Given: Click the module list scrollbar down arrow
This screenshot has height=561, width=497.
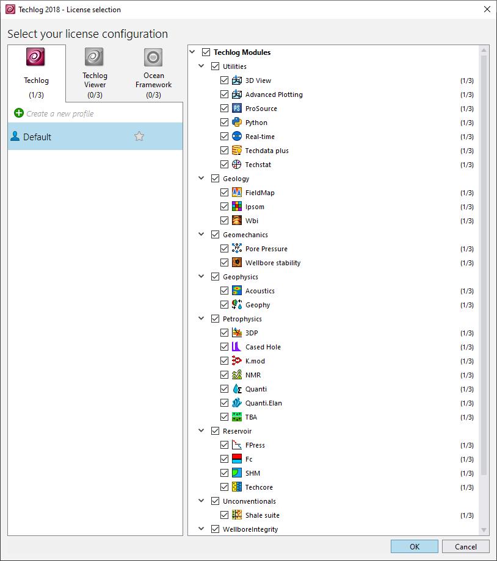Looking at the screenshot, I should pos(484,531).
